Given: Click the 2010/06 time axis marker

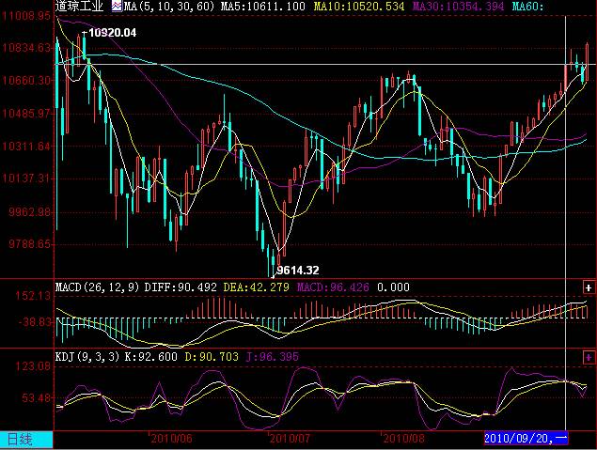Looking at the screenshot, I should point(172,439).
